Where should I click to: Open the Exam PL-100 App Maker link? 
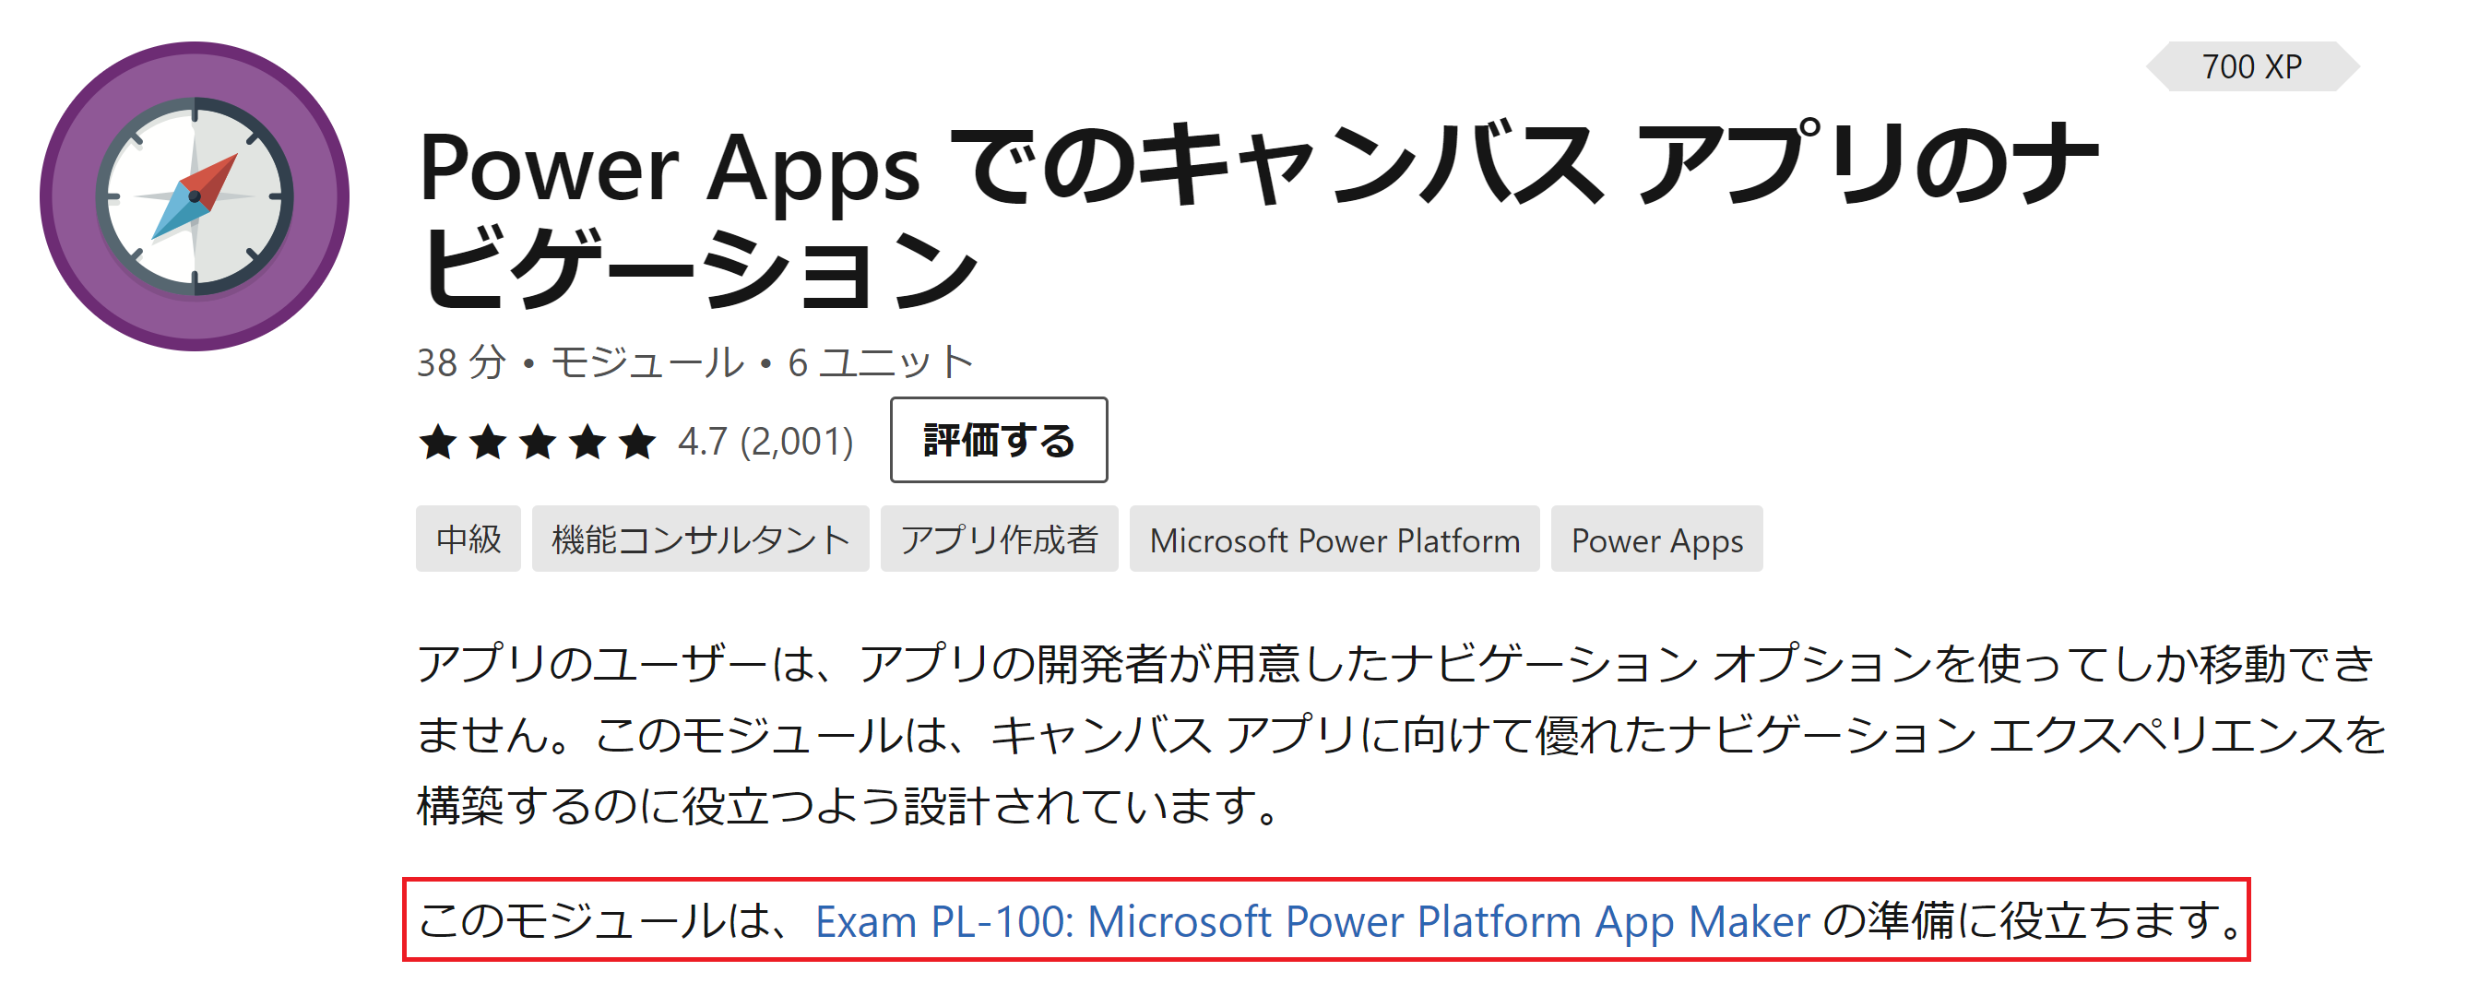[1311, 921]
